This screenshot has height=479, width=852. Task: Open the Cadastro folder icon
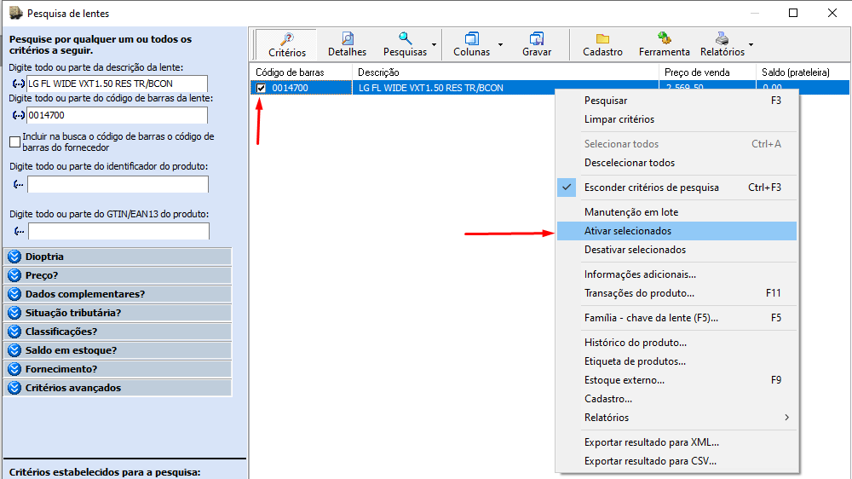click(602, 38)
